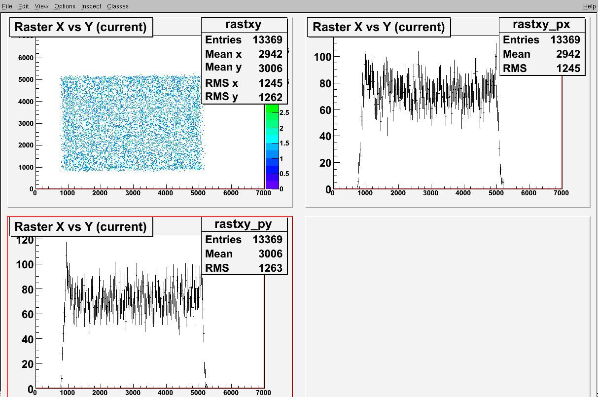The height and width of the screenshot is (397, 598).
Task: Click the rastxy_px statistics box title
Action: (542, 24)
